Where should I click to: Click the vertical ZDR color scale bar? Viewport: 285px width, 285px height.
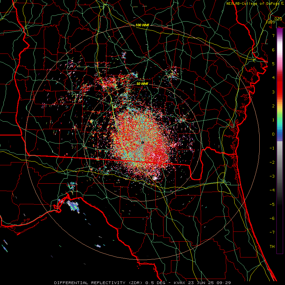click(x=280, y=141)
